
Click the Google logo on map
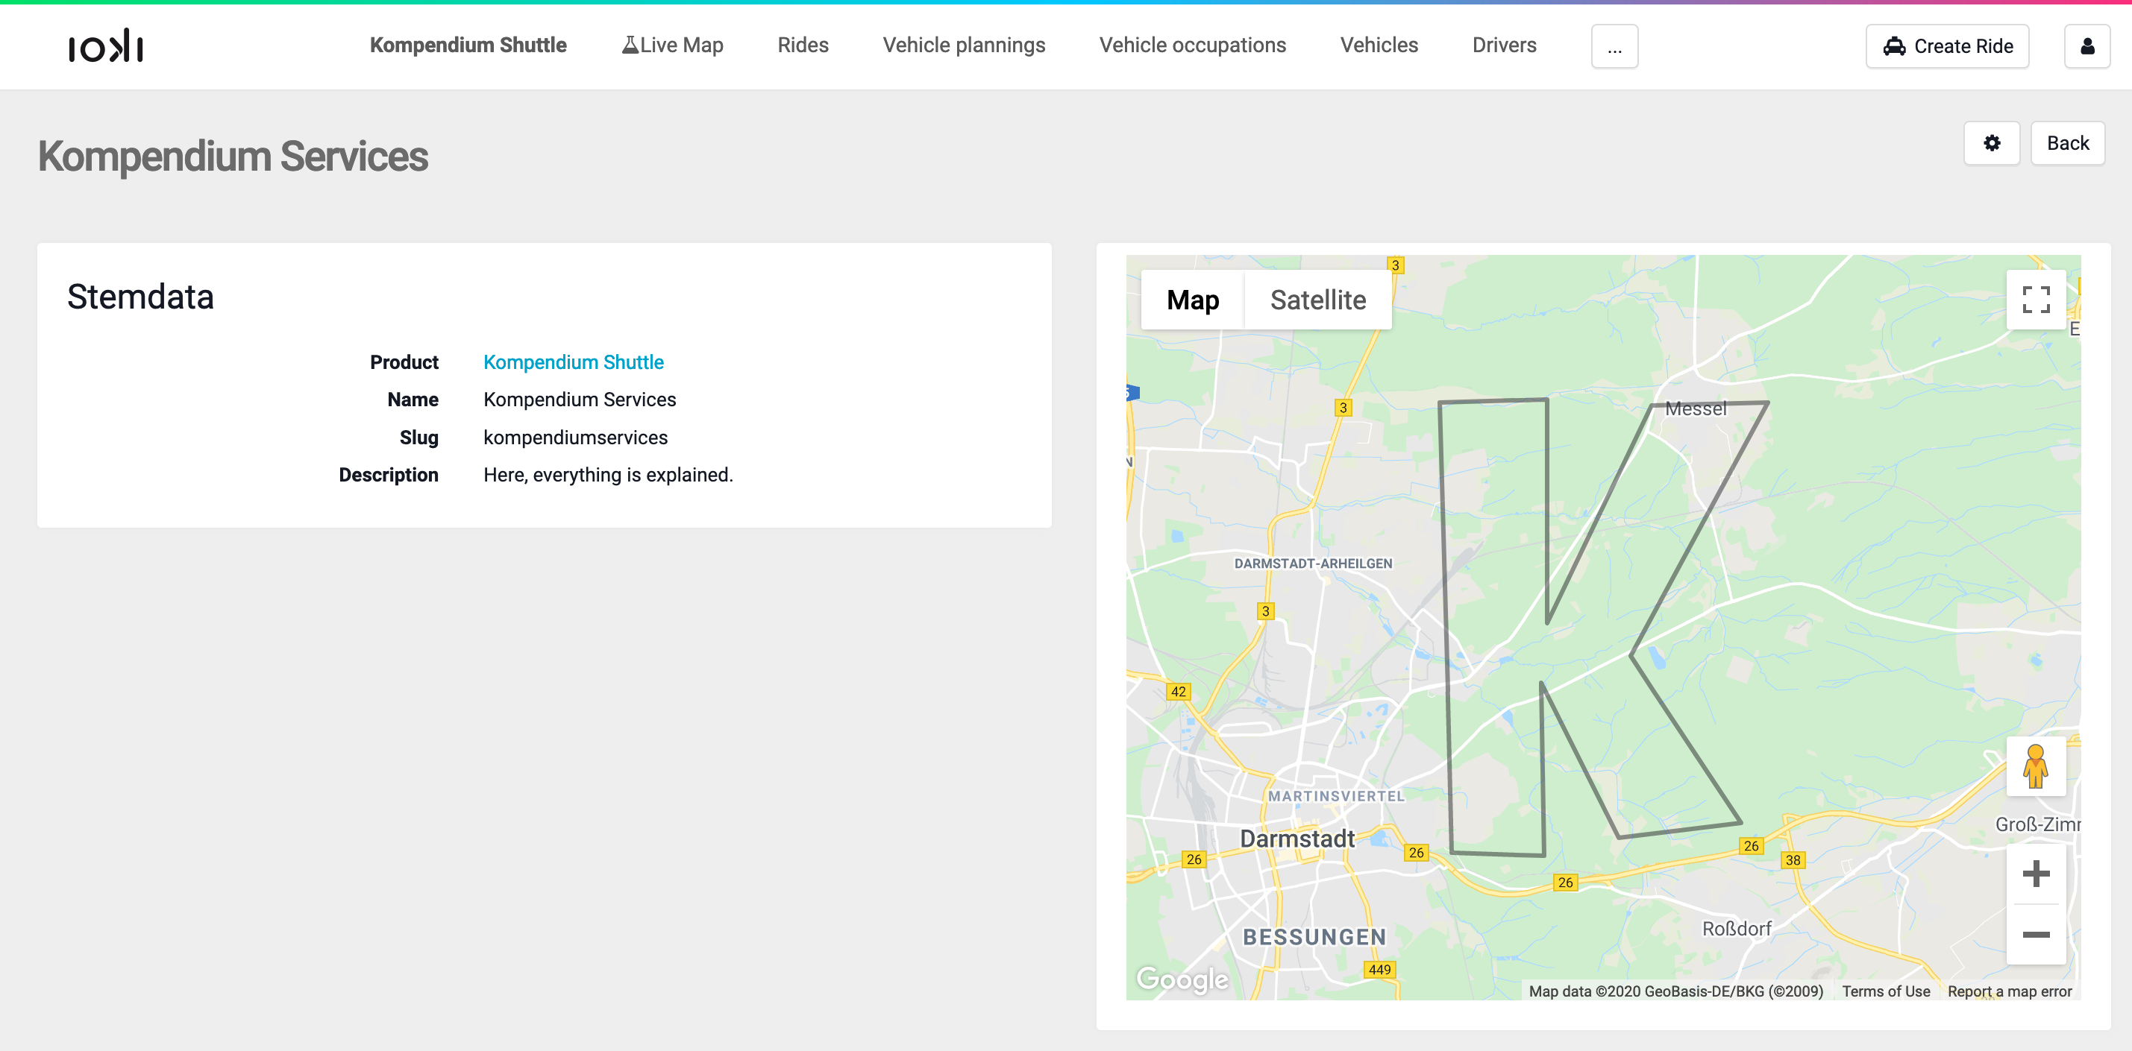[x=1182, y=979]
